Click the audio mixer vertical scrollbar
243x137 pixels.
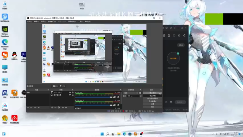click(x=121, y=98)
